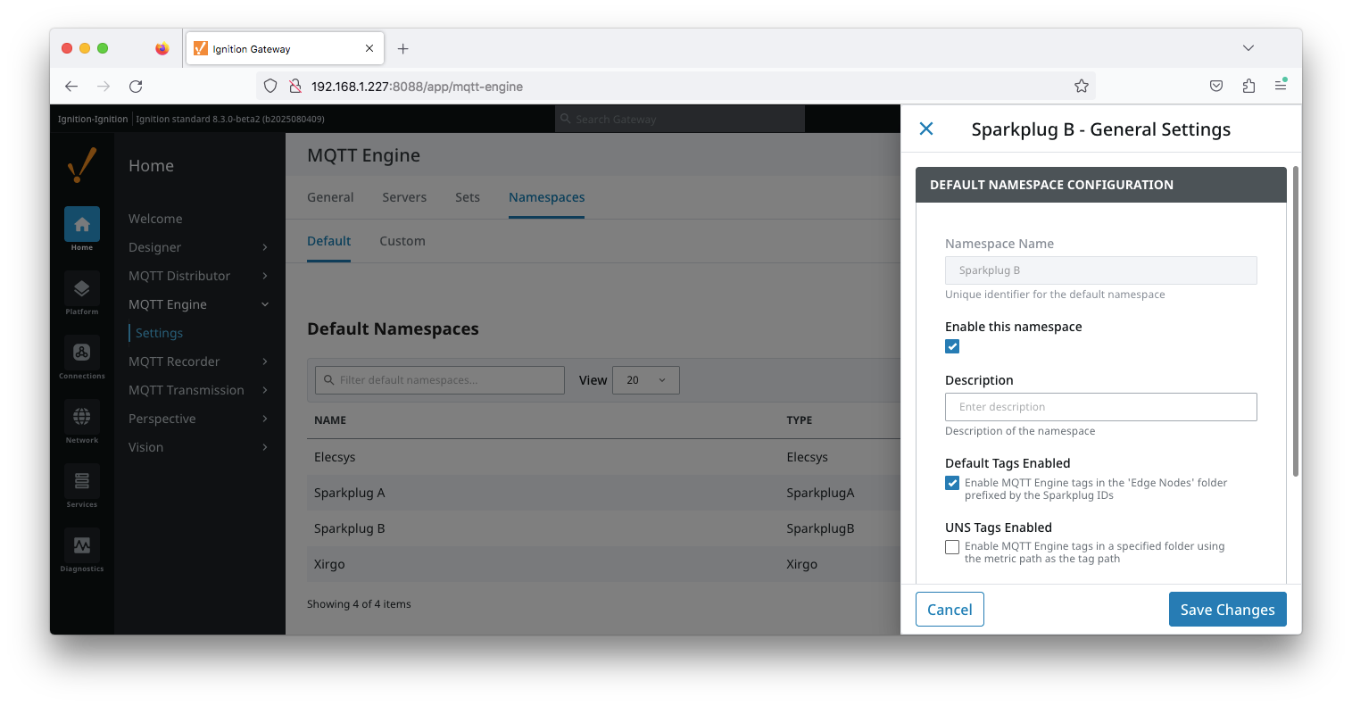Viewport: 1352px width, 706px height.
Task: Reload the current page
Action: coord(136,86)
